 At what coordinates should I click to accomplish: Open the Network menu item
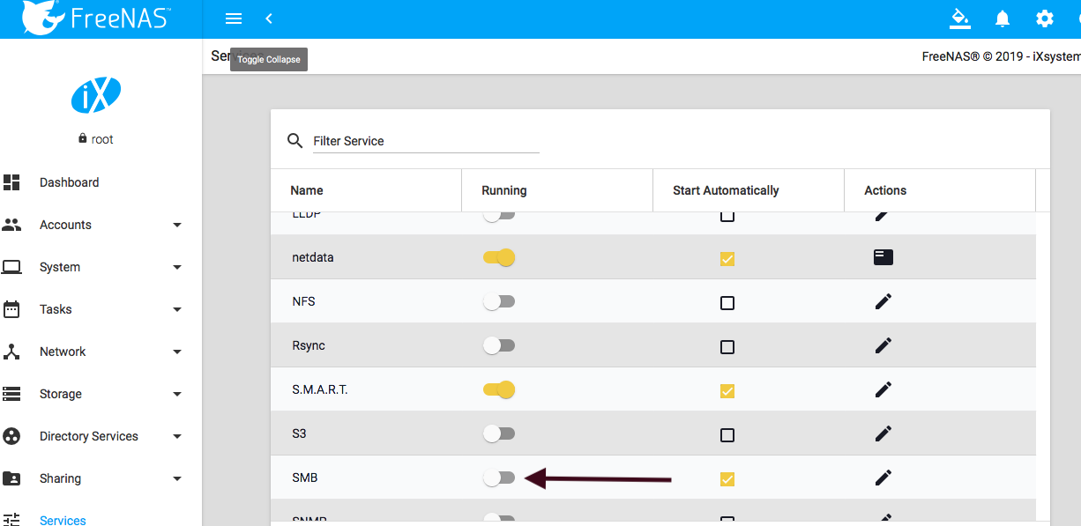63,352
